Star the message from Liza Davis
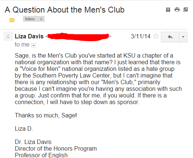Image resolution: width=193 pixels, height=158 pixels. coord(156,36)
